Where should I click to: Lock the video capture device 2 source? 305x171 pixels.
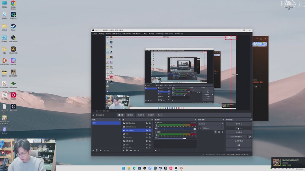tap(150, 127)
